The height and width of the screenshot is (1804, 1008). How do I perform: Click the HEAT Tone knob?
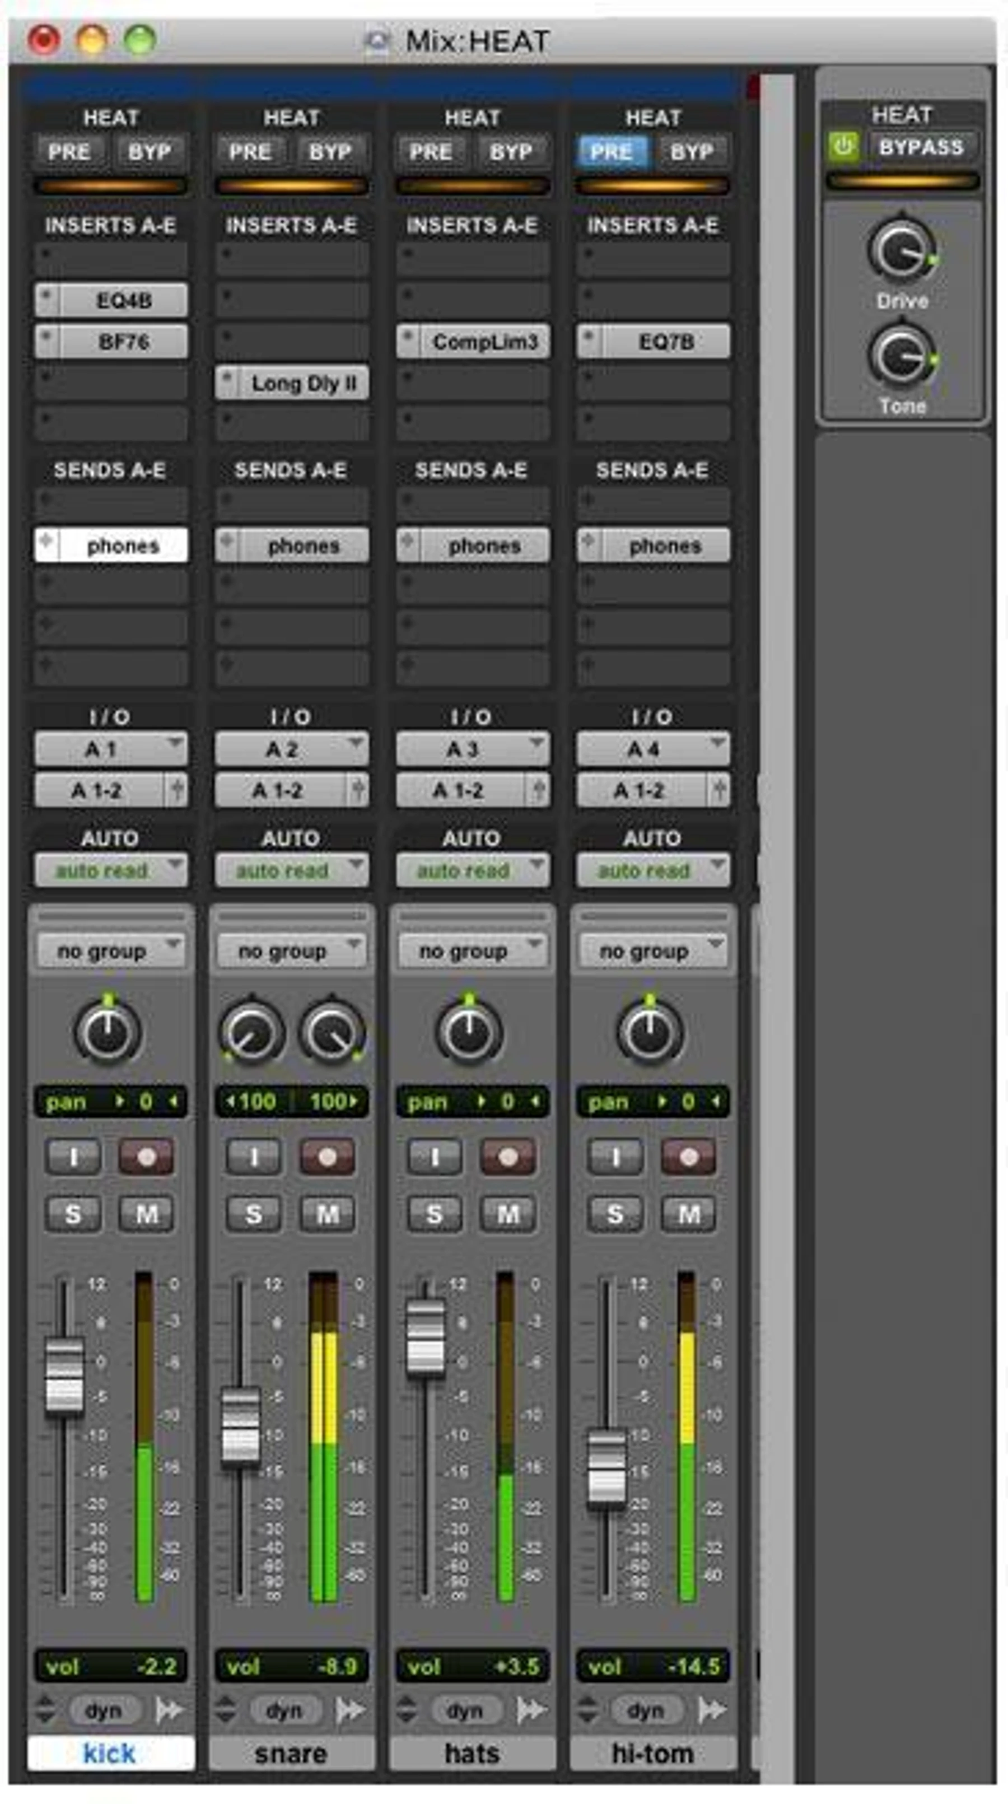point(902,356)
